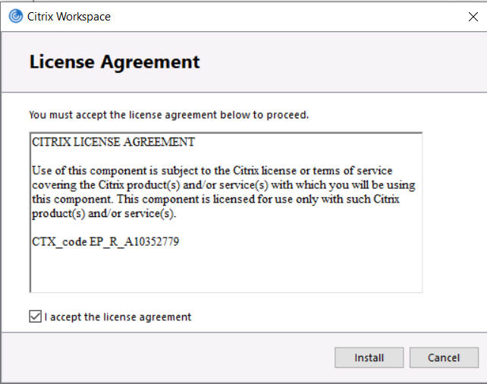The image size is (487, 384).
Task: Uncheck the license agreement checkbox box
Action: pos(35,316)
